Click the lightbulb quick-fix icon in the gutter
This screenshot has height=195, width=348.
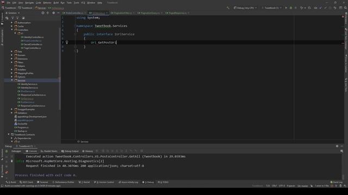pos(67,42)
